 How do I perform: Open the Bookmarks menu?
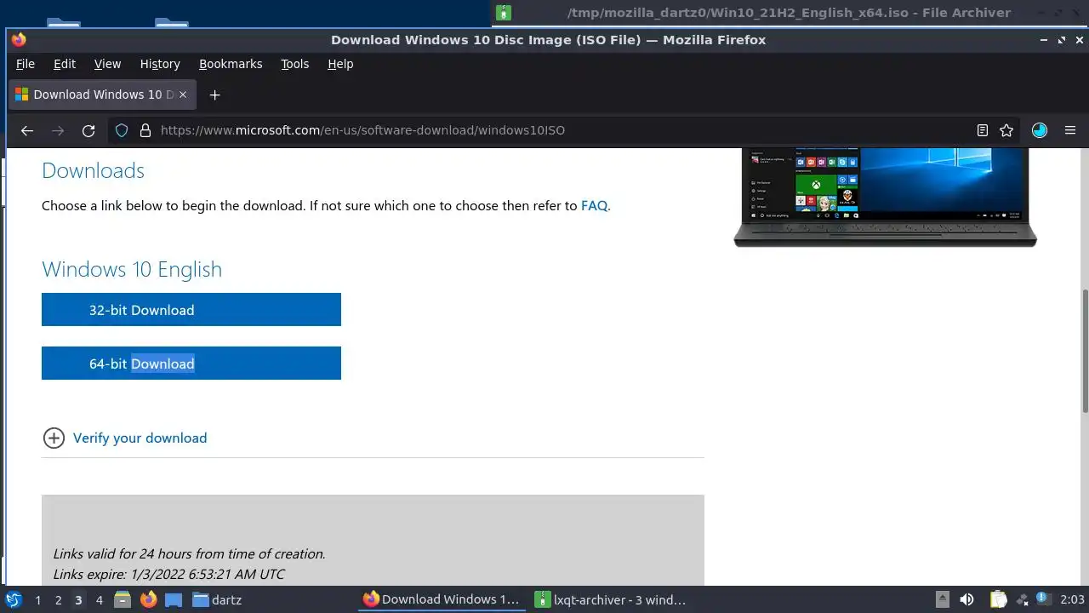tap(231, 64)
